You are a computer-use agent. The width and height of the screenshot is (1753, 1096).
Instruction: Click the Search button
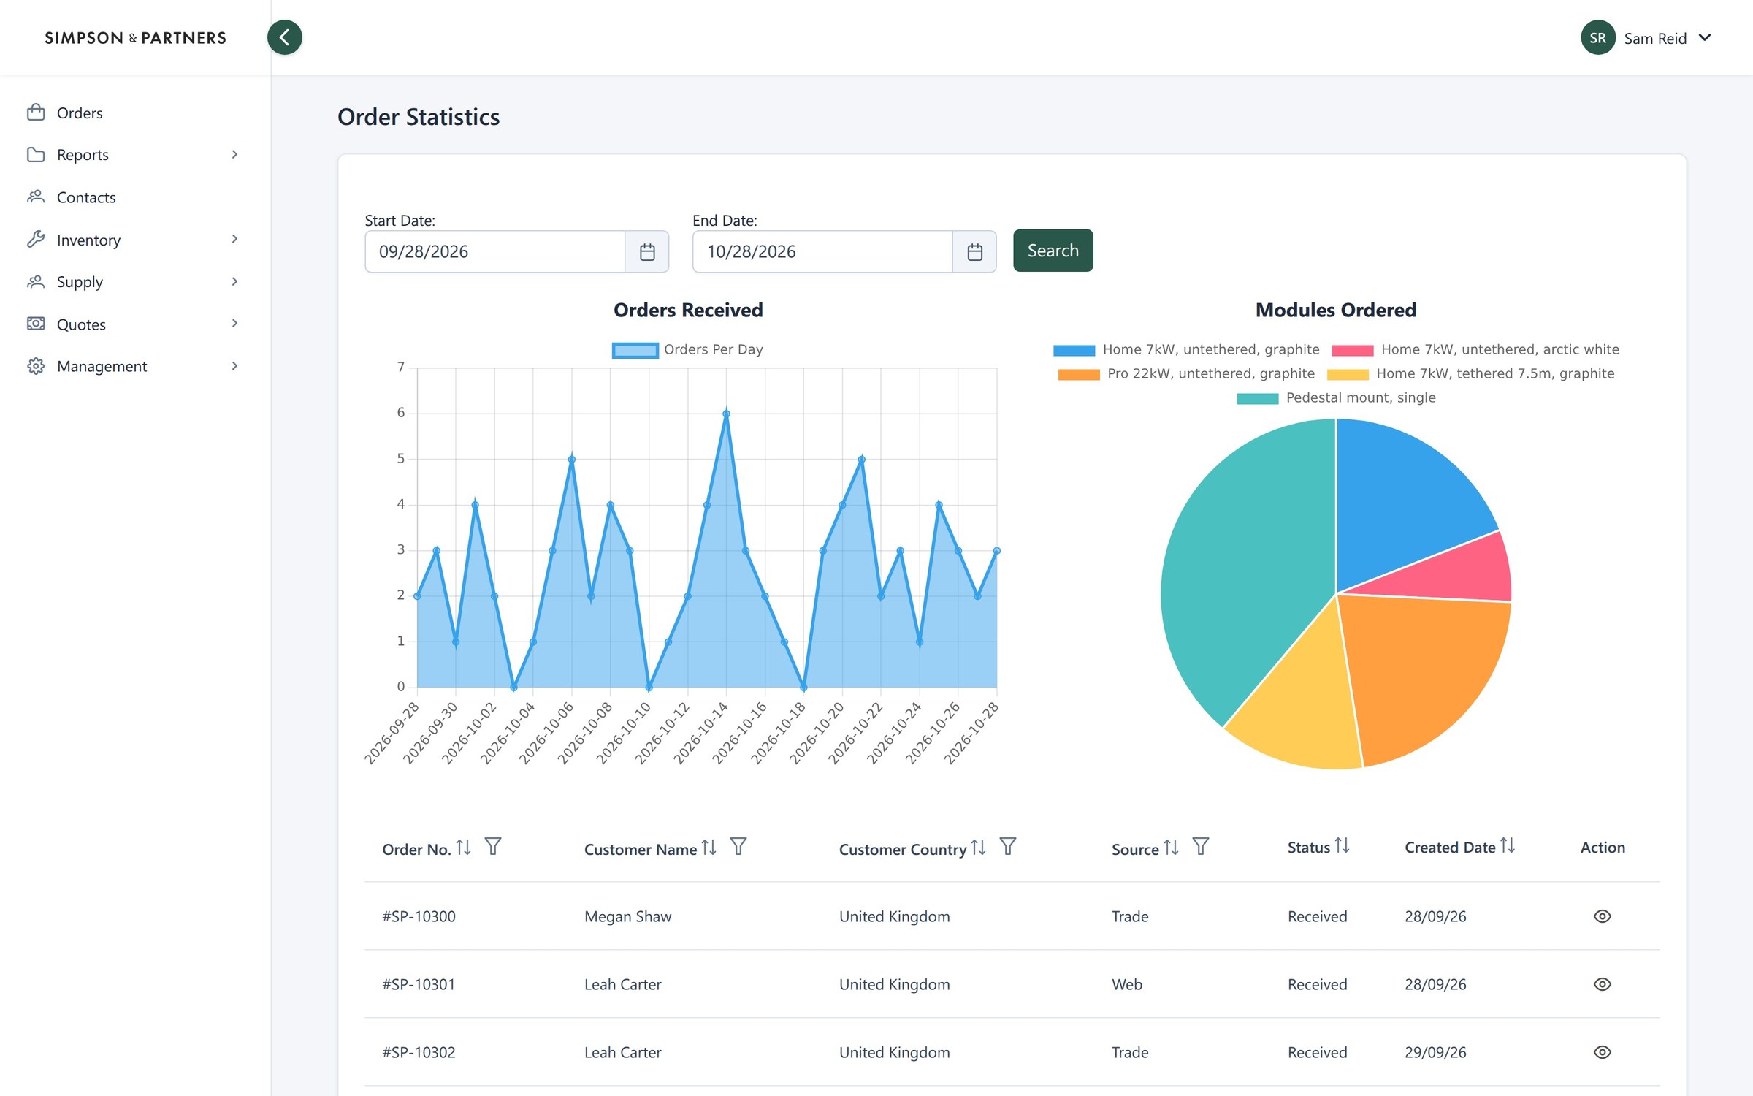pos(1053,251)
